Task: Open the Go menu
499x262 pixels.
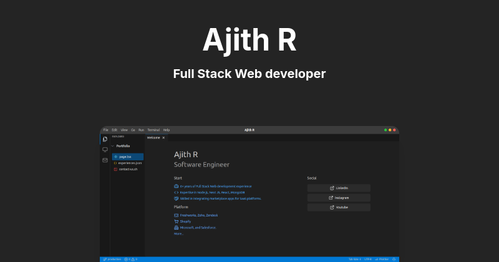Action: (133, 130)
